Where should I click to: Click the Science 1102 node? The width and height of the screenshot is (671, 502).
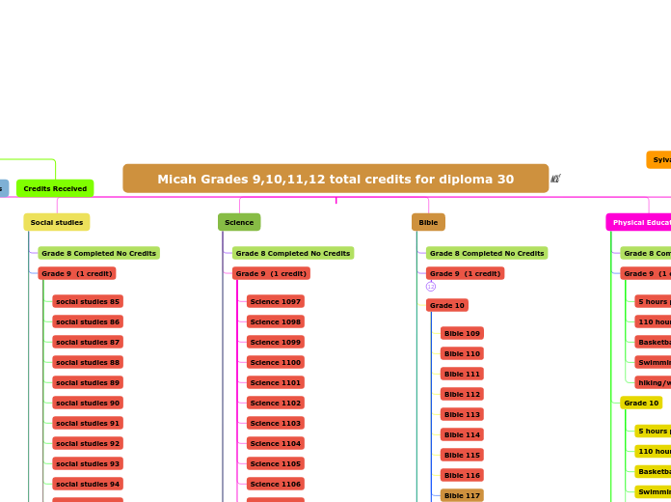point(276,403)
